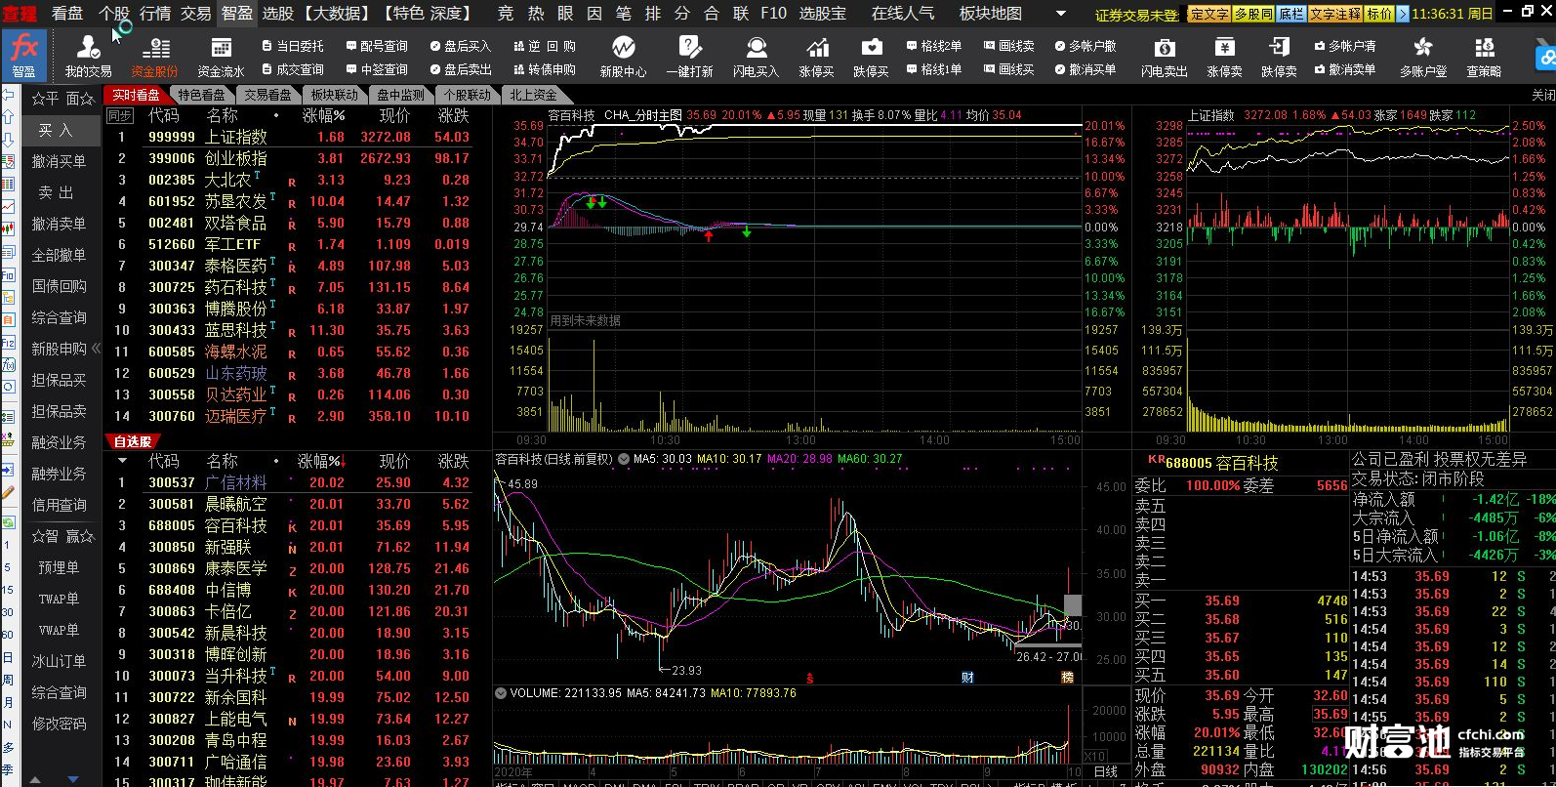This screenshot has height=787, width=1556.
Task: Toggle 标价 button
Action: (1379, 14)
